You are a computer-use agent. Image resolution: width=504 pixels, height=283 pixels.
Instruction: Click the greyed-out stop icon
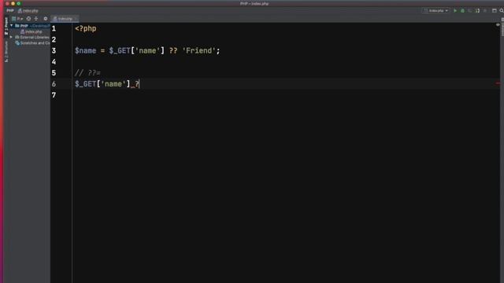coord(485,10)
